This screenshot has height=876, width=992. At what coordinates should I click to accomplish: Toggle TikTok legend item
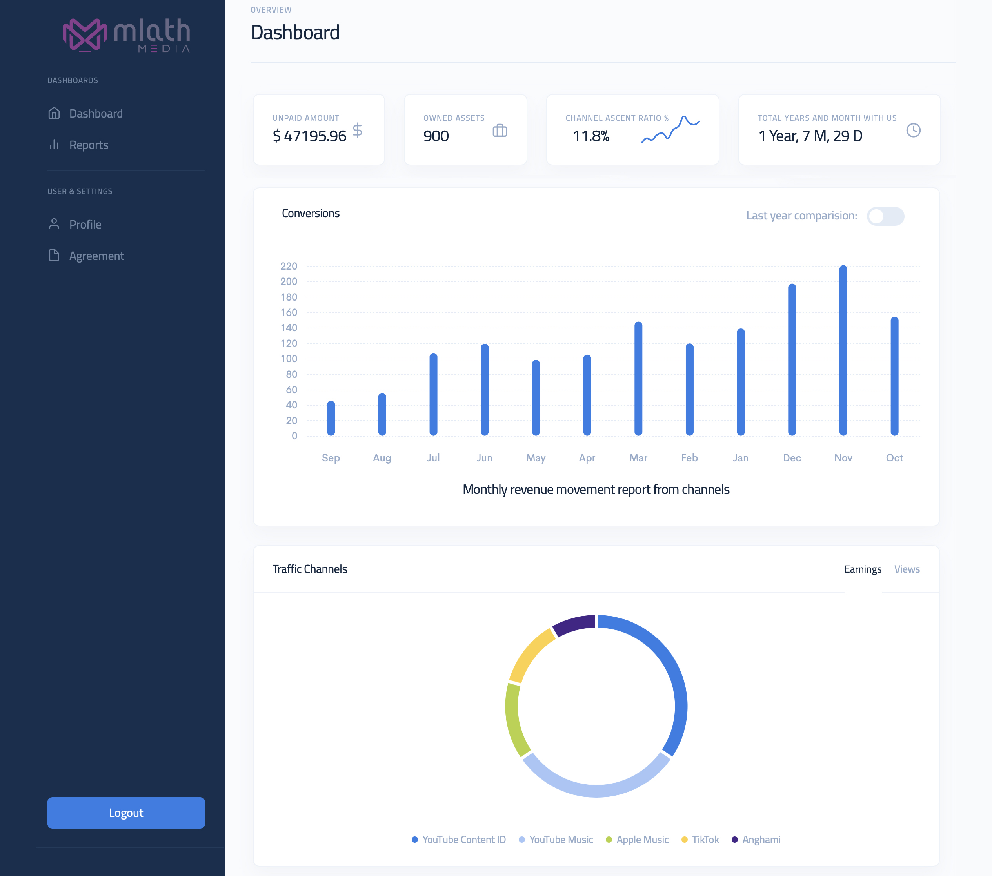pos(700,839)
